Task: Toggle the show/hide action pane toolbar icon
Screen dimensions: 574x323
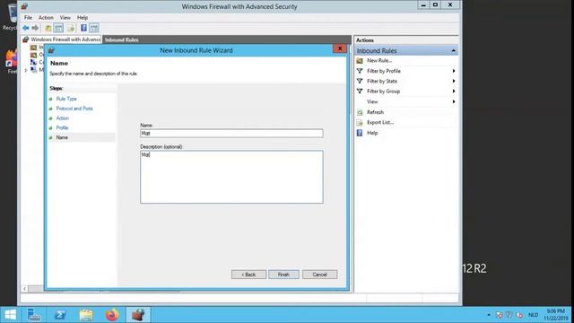Action: coord(94,28)
